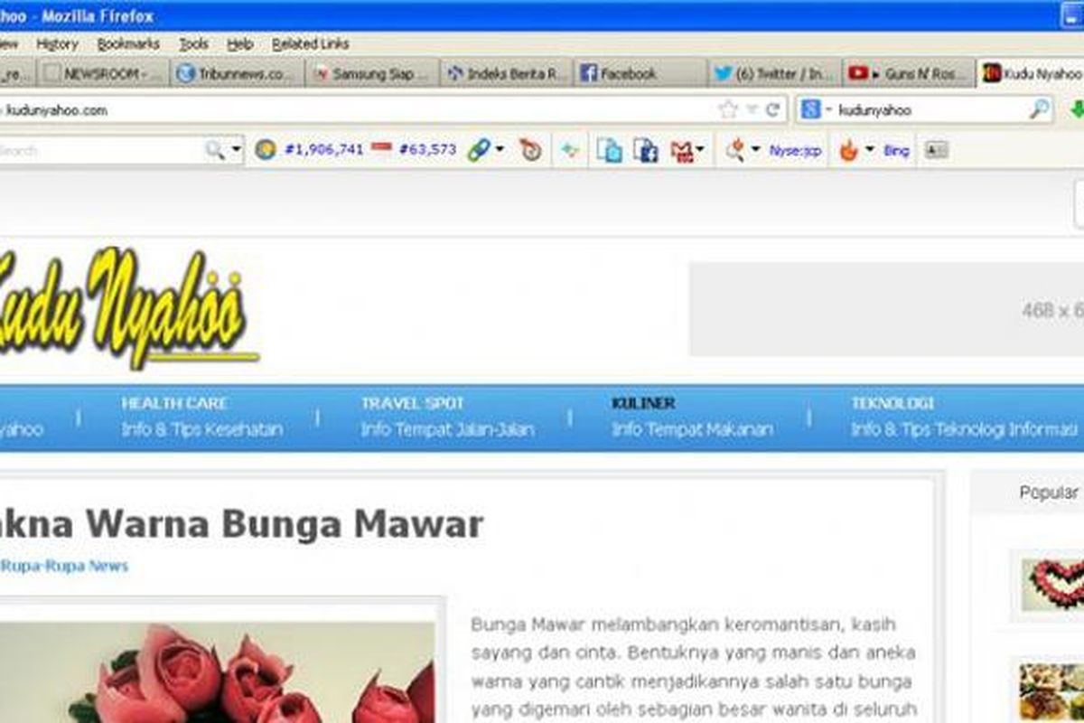Viewport: 1084px width, 723px height.
Task: Click the flame icon beside Bing
Action: [848, 151]
